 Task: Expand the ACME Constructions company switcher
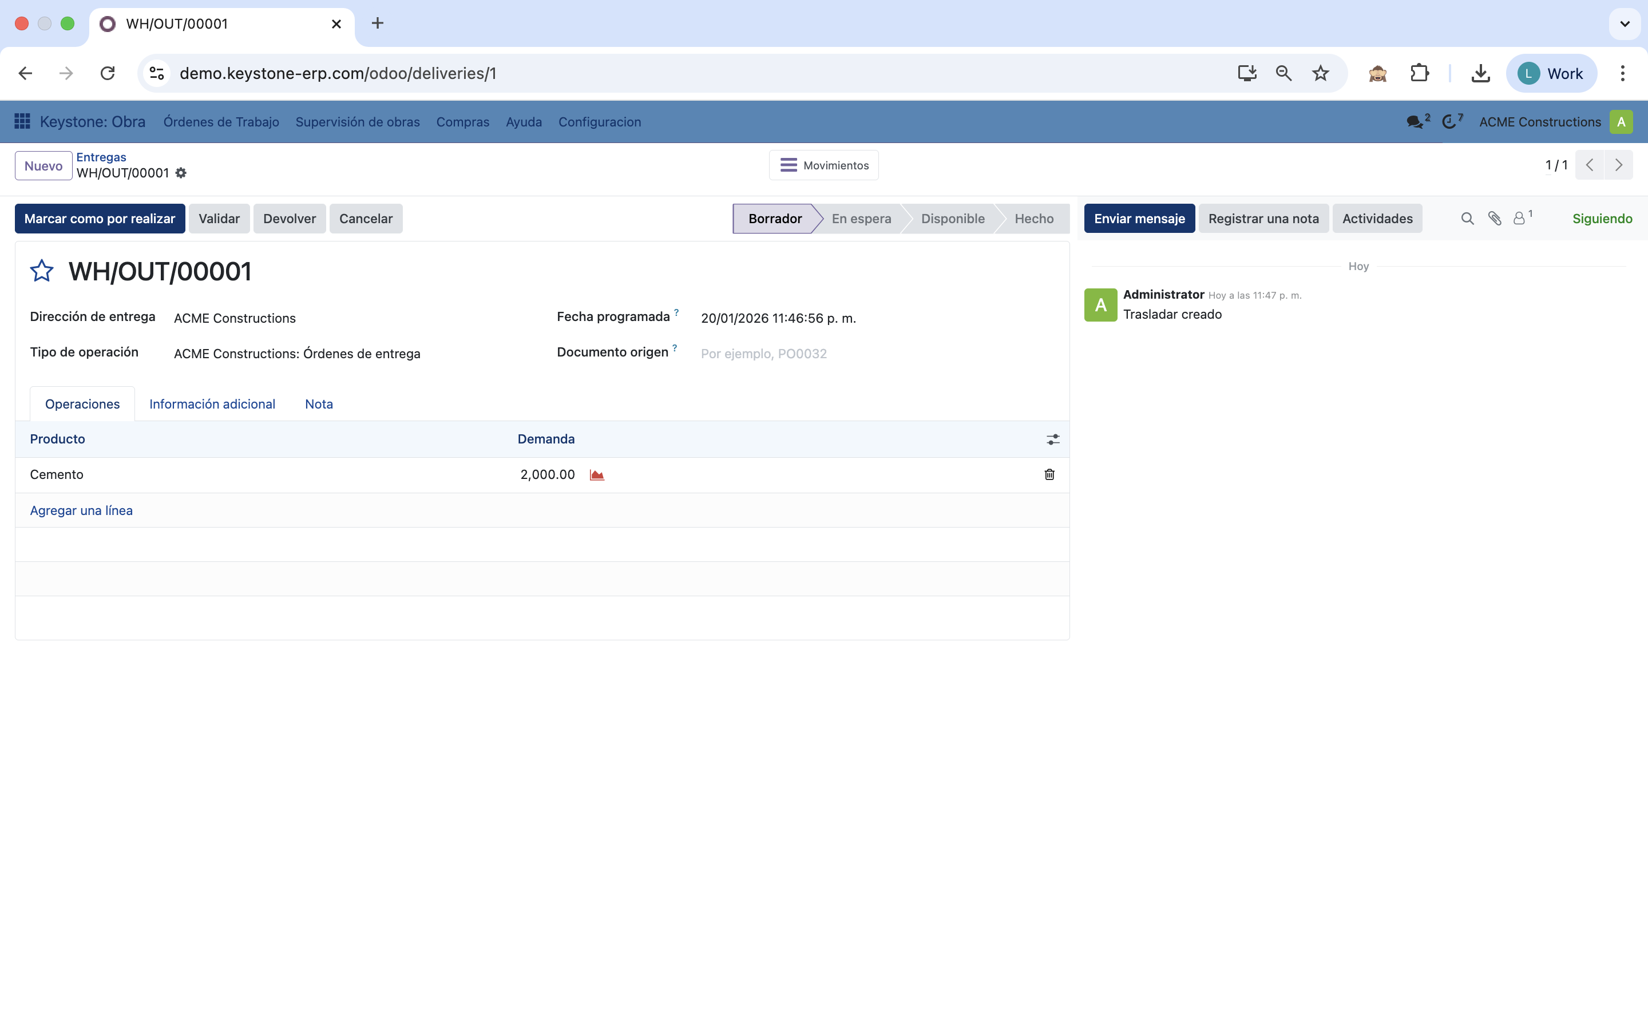pos(1539,122)
